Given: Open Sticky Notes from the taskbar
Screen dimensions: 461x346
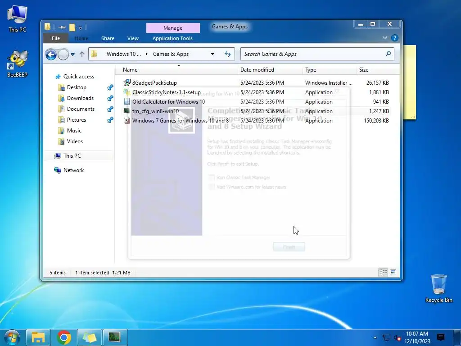Looking at the screenshot, I should click(90, 337).
